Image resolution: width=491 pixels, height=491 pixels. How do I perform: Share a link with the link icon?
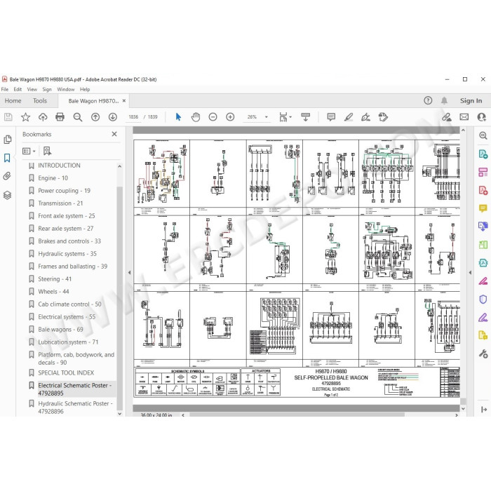(x=447, y=117)
